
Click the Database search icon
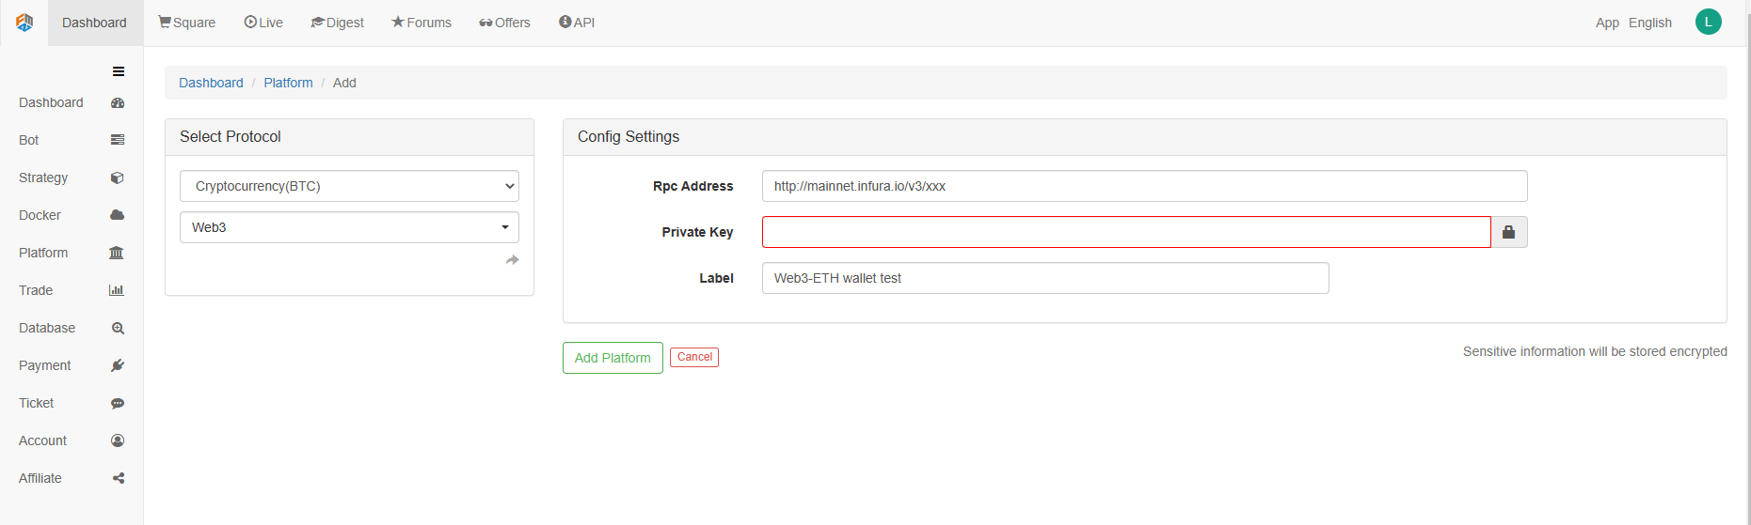pos(118,328)
